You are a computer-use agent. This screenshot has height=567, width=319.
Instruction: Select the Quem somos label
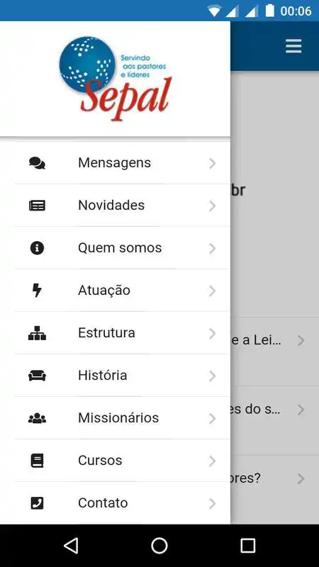(120, 248)
